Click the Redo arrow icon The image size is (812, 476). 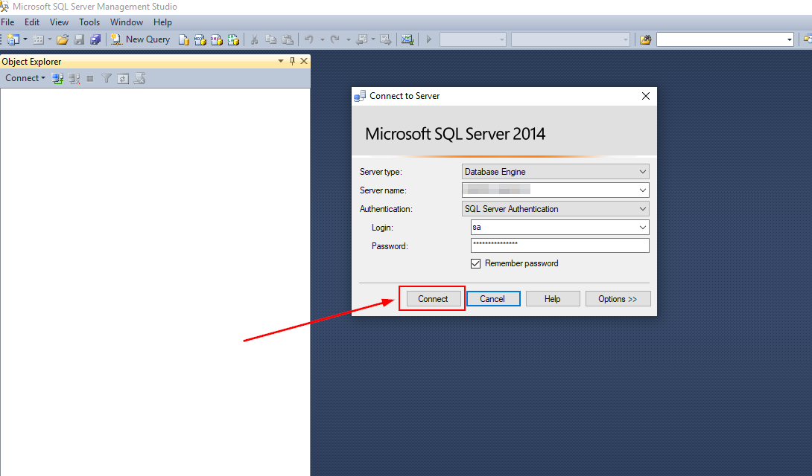point(335,39)
